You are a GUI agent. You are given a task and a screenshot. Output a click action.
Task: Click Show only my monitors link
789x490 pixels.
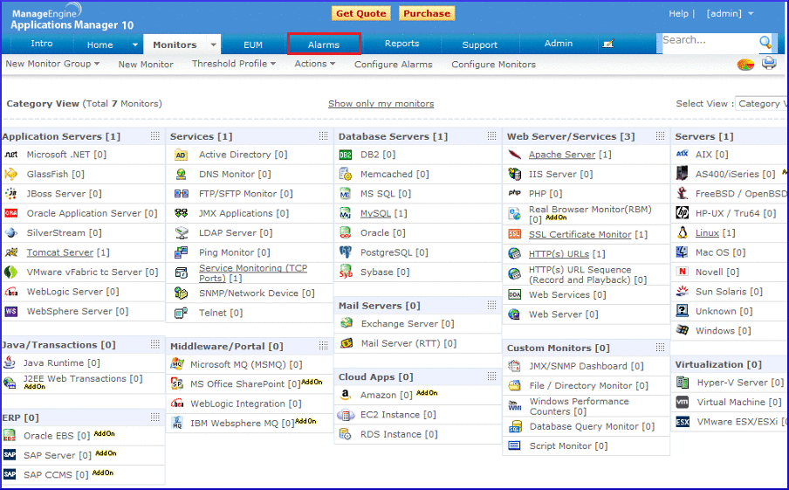click(x=381, y=104)
